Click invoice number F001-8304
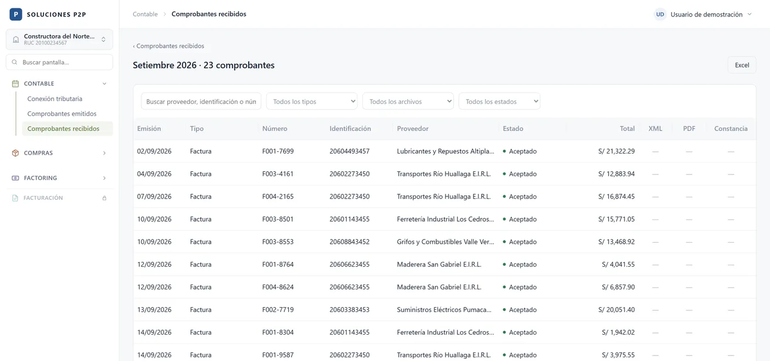This screenshot has height=361, width=770. (x=278, y=332)
